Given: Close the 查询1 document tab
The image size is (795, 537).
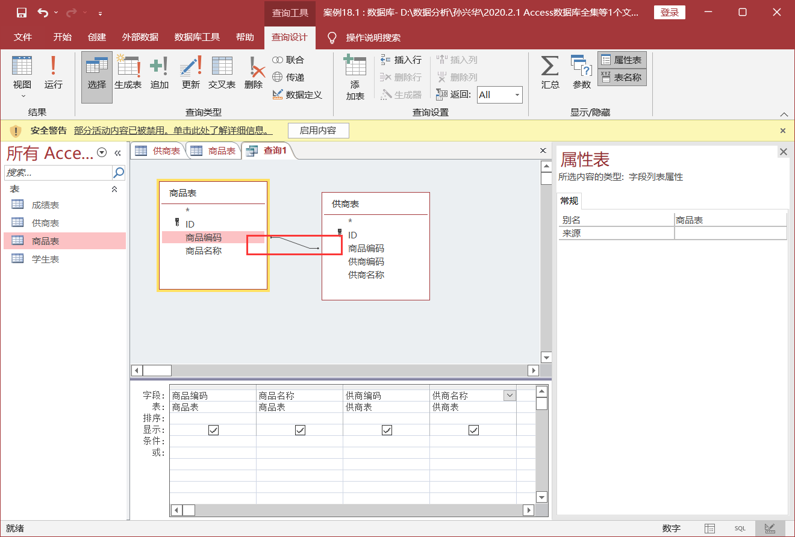Looking at the screenshot, I should 543,151.
